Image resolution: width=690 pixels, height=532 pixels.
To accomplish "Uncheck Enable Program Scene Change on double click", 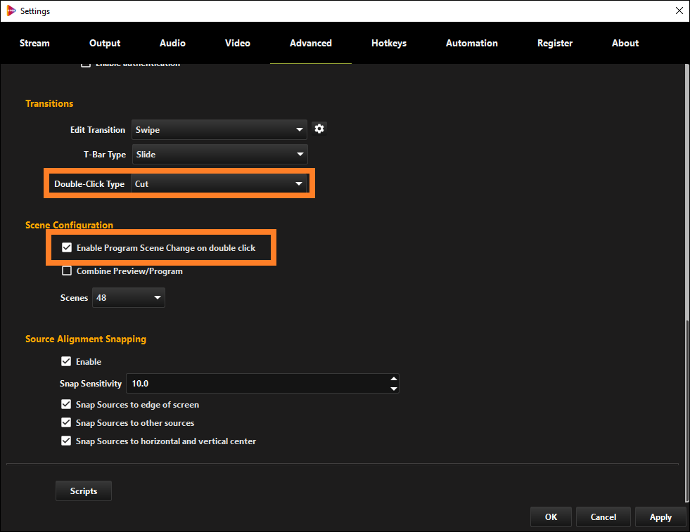I will [x=67, y=248].
